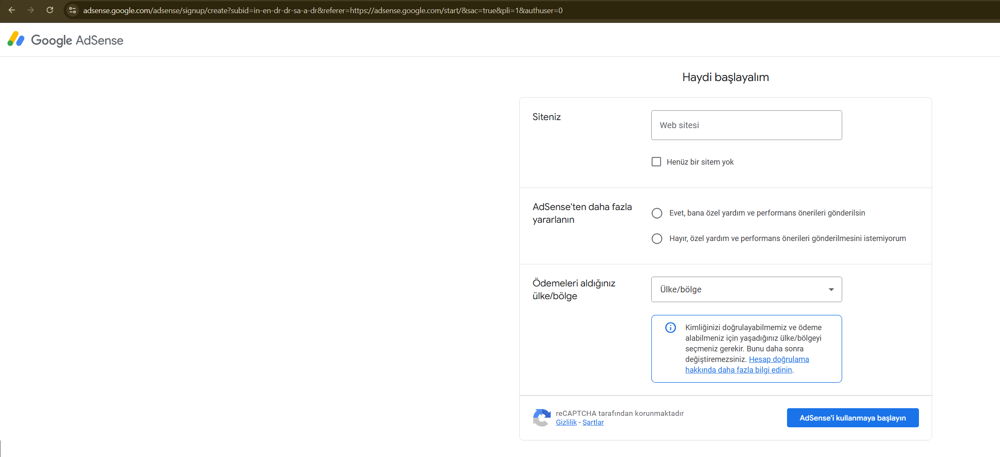The width and height of the screenshot is (1000, 457).
Task: Click 'AdSense'i kullanmaya başlayın' button
Action: [x=852, y=418]
